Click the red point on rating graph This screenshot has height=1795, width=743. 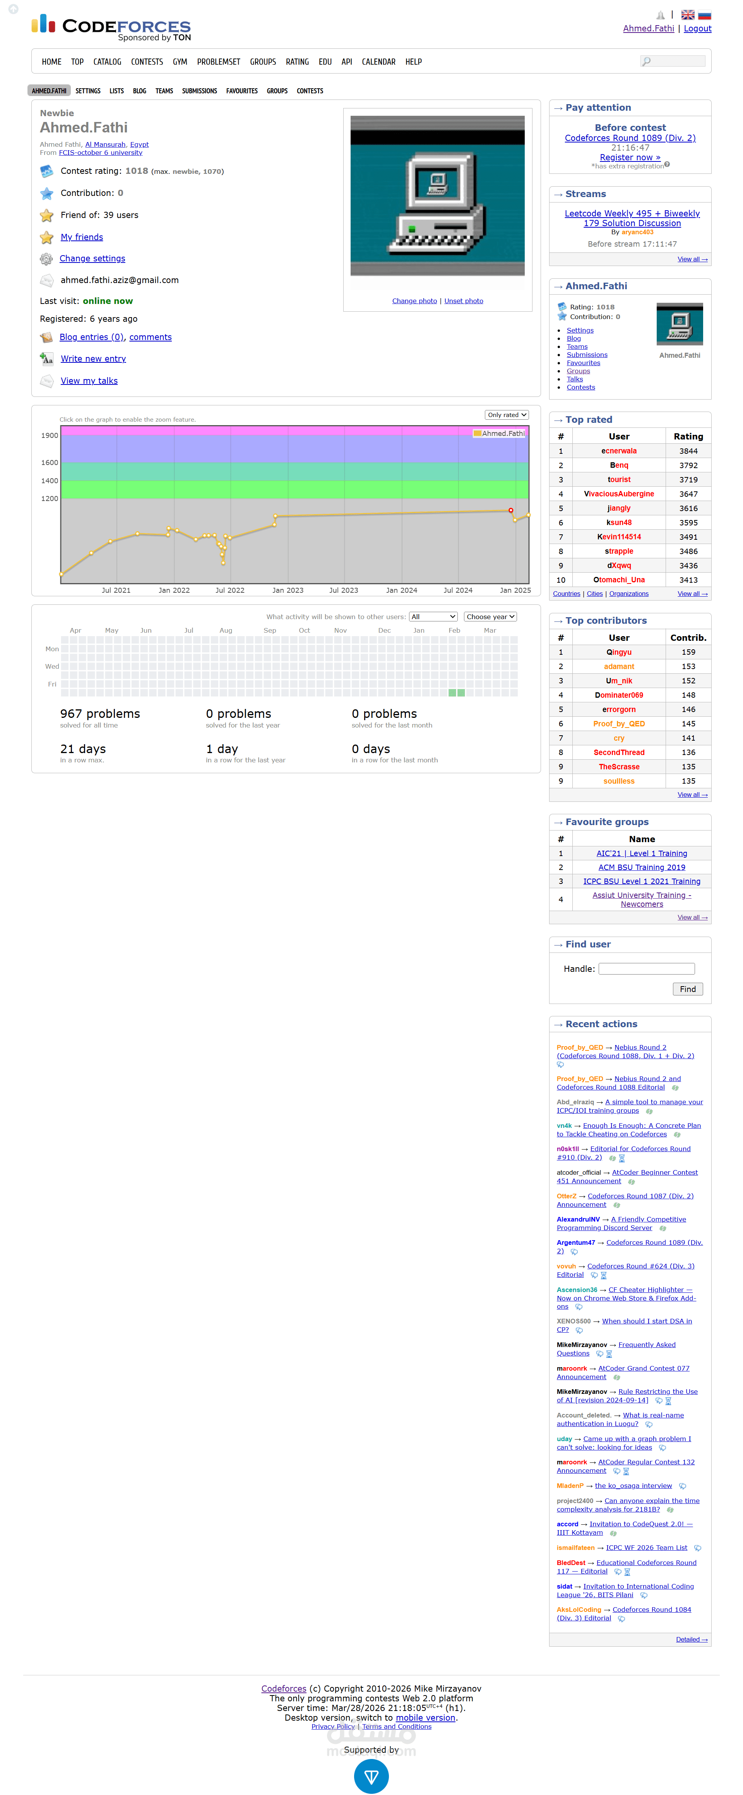(x=510, y=511)
